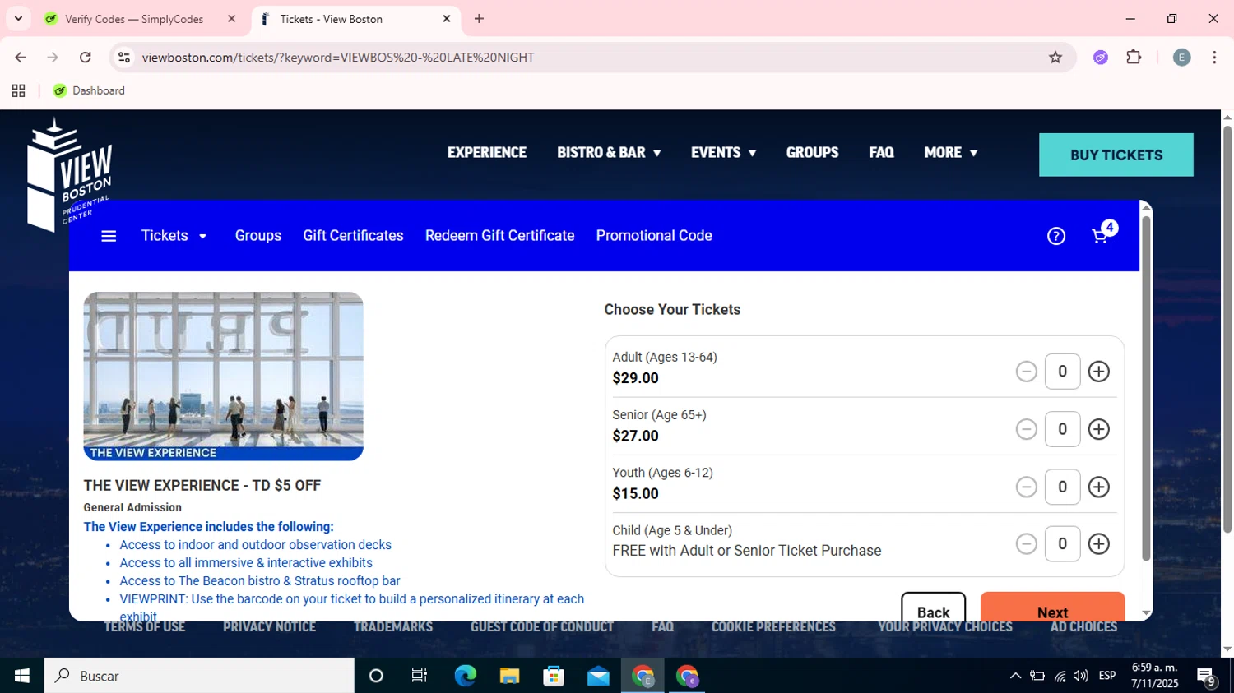Increase Adult ticket quantity with plus
This screenshot has height=693, width=1234.
1099,372
